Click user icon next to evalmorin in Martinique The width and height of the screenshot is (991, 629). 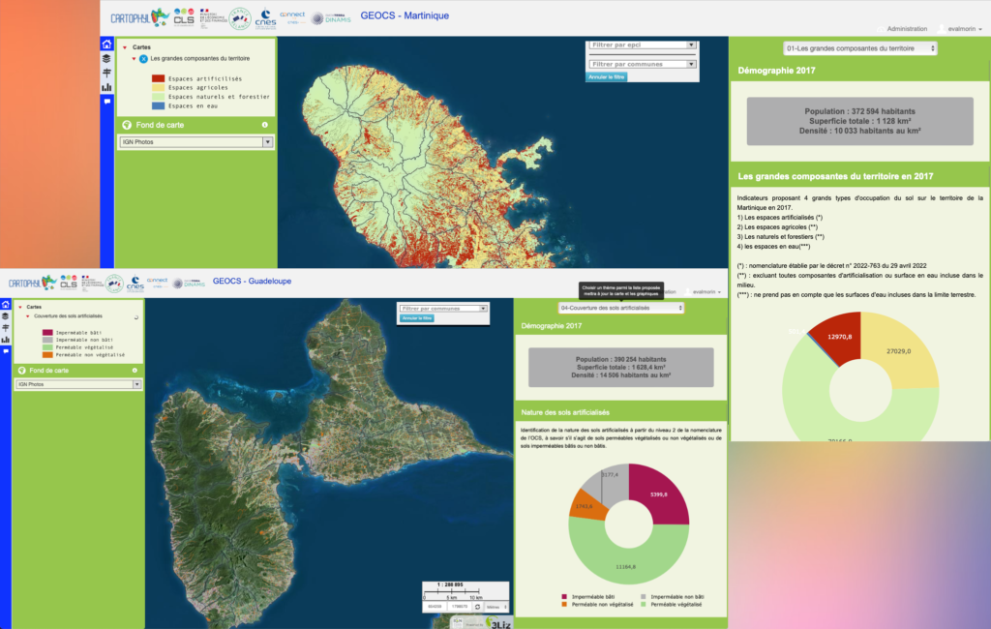[941, 29]
